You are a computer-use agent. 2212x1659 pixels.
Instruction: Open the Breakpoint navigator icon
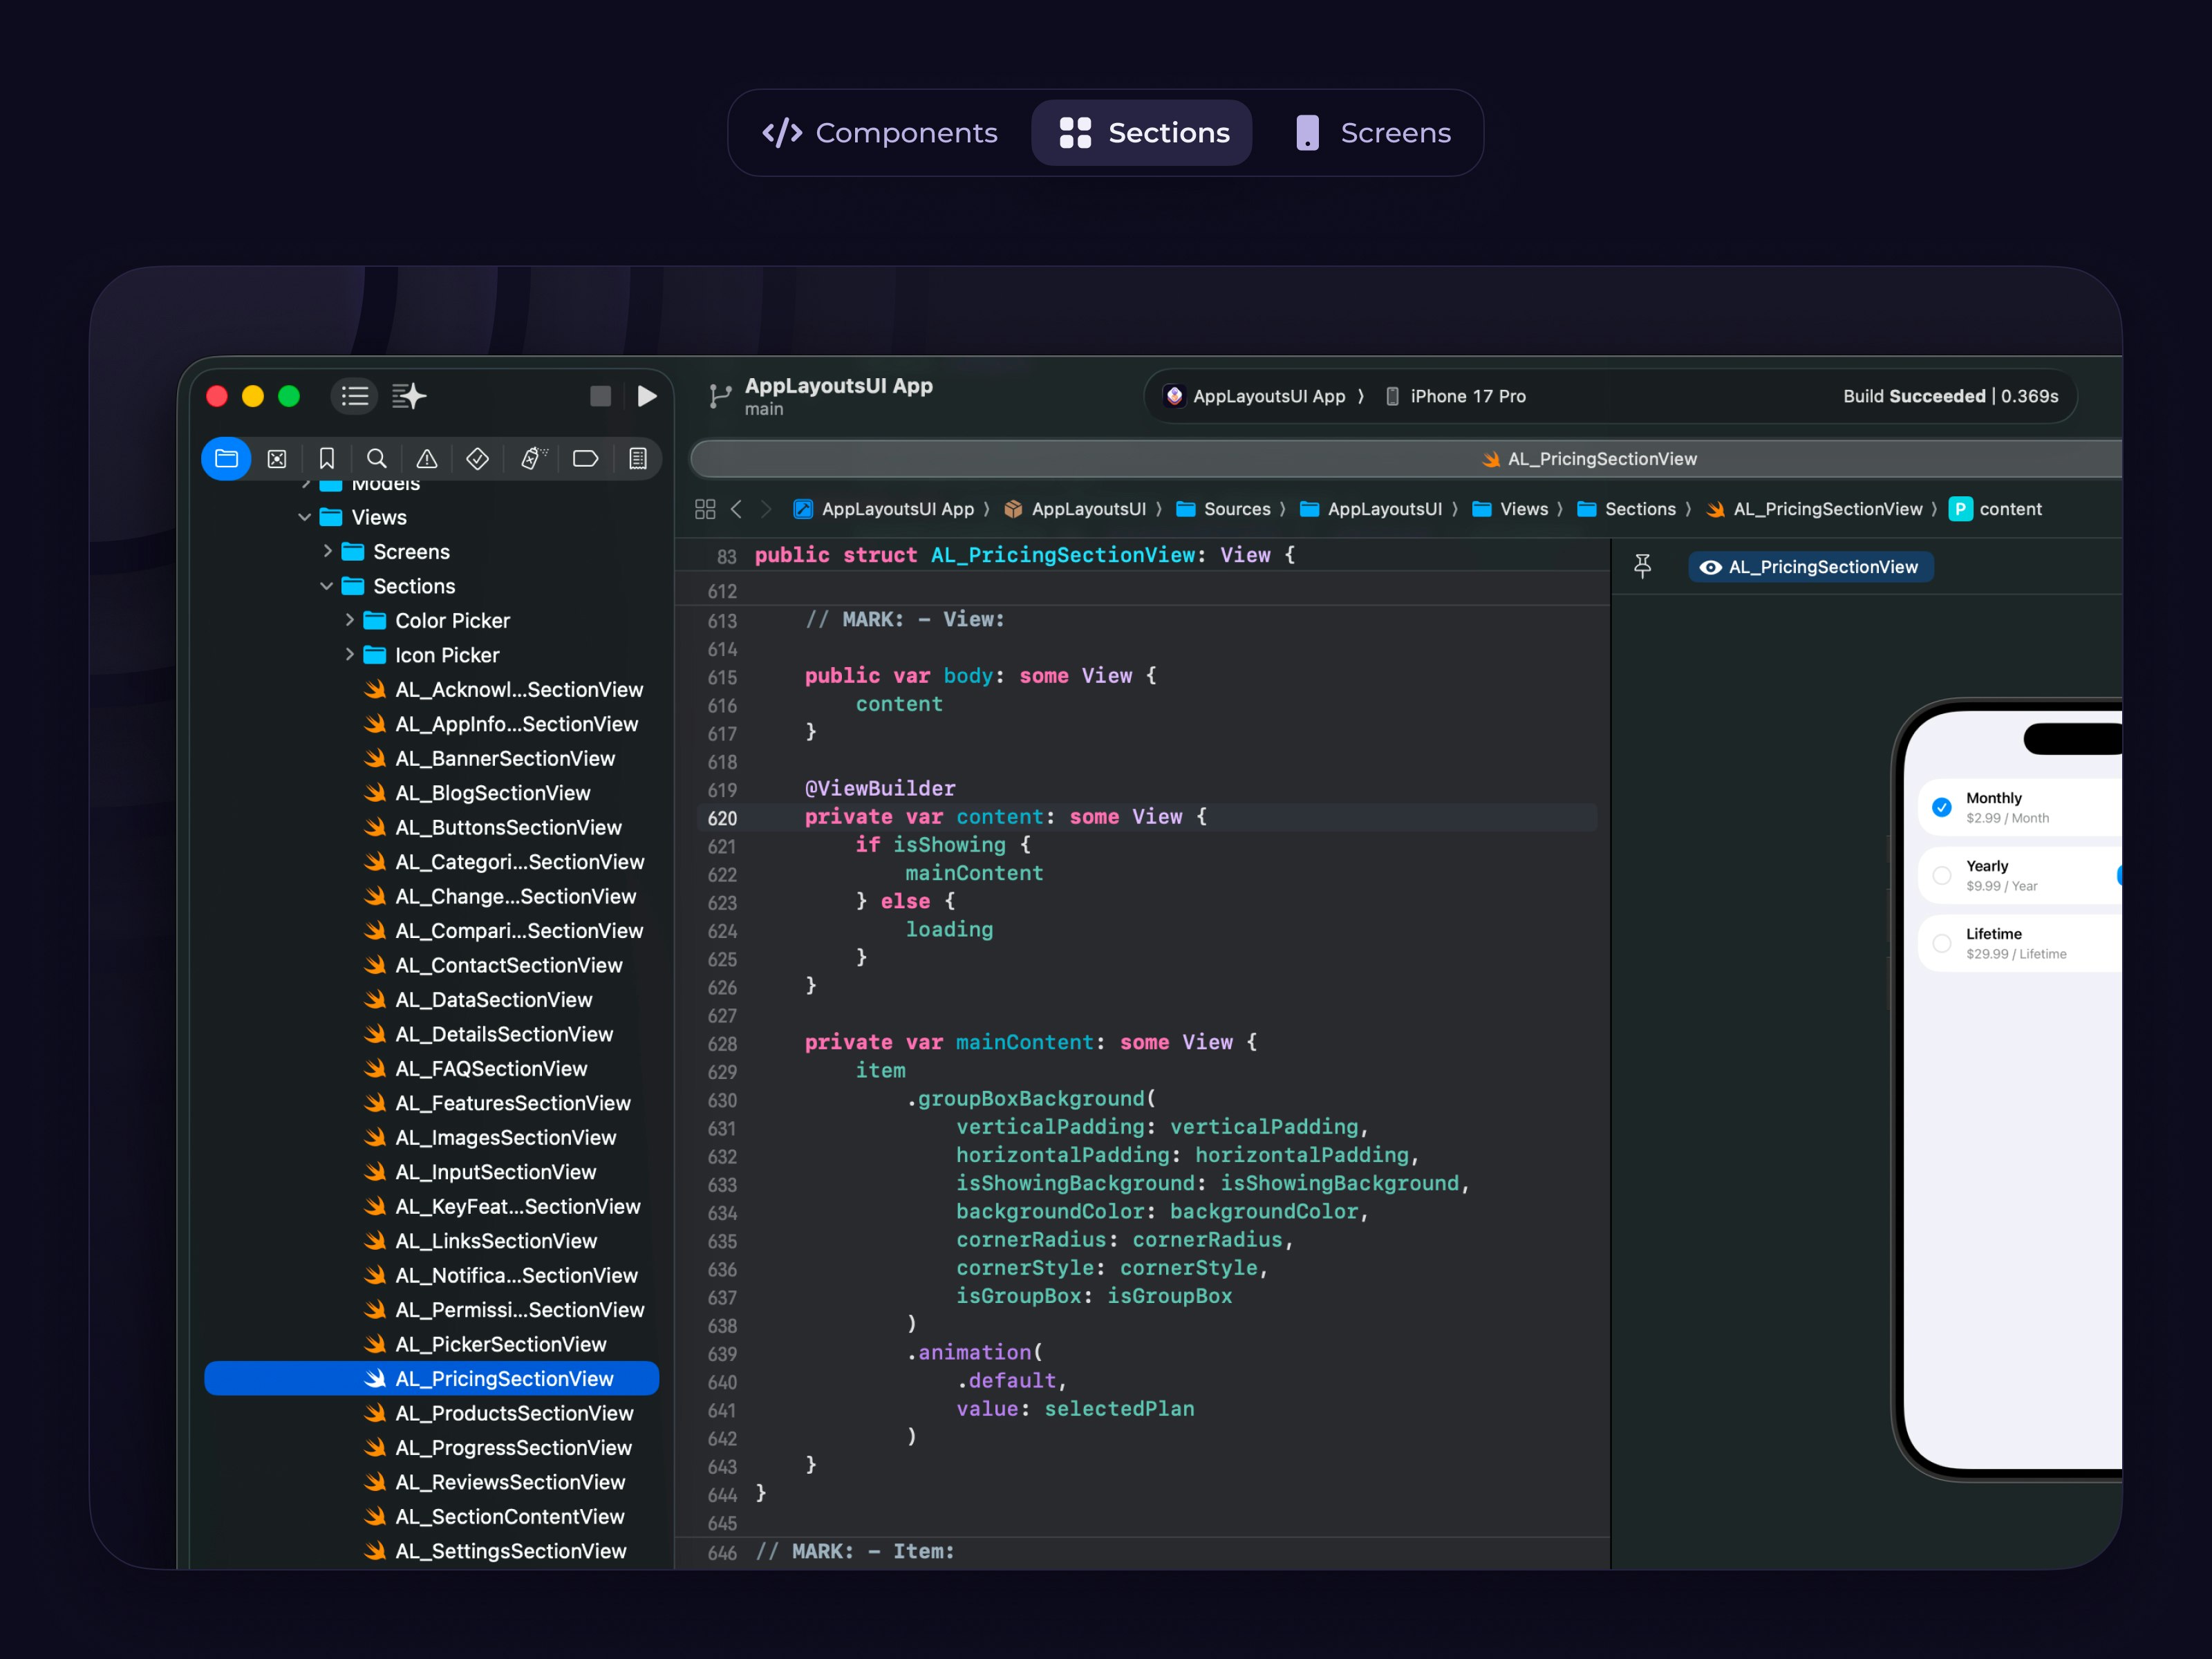click(585, 458)
